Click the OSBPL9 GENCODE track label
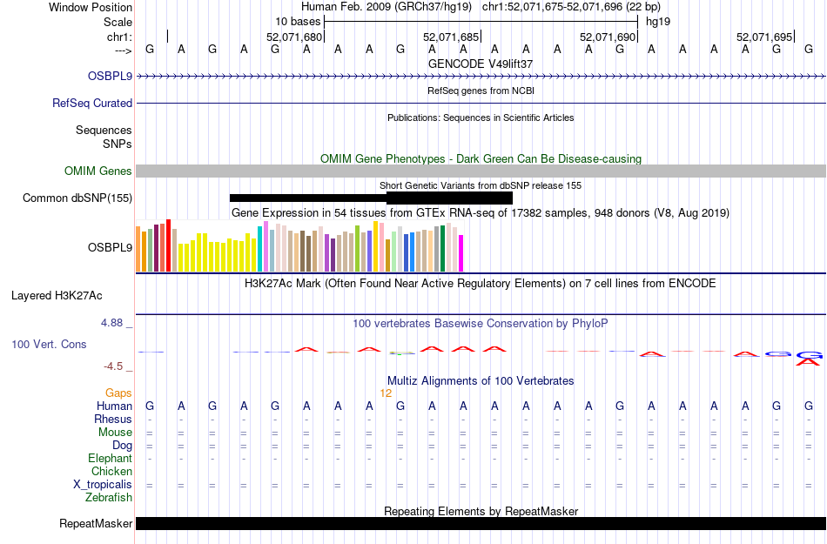The height and width of the screenshot is (544, 827). (x=110, y=76)
